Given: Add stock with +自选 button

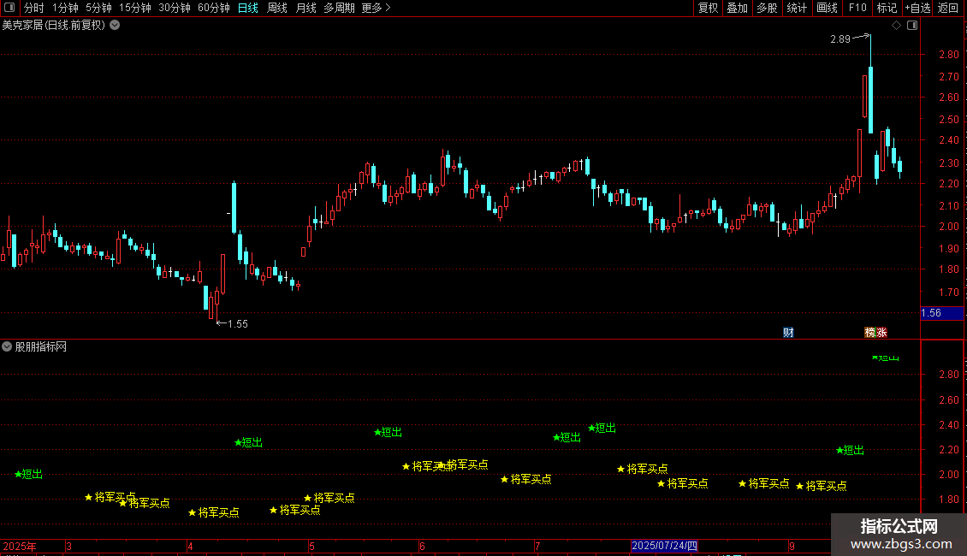Looking at the screenshot, I should tap(917, 8).
